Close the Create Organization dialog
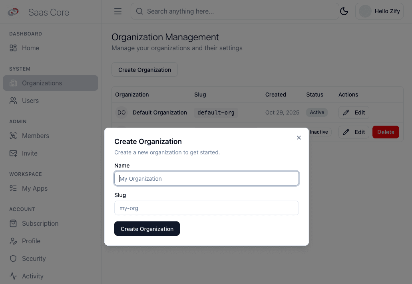The height and width of the screenshot is (284, 412). point(299,138)
